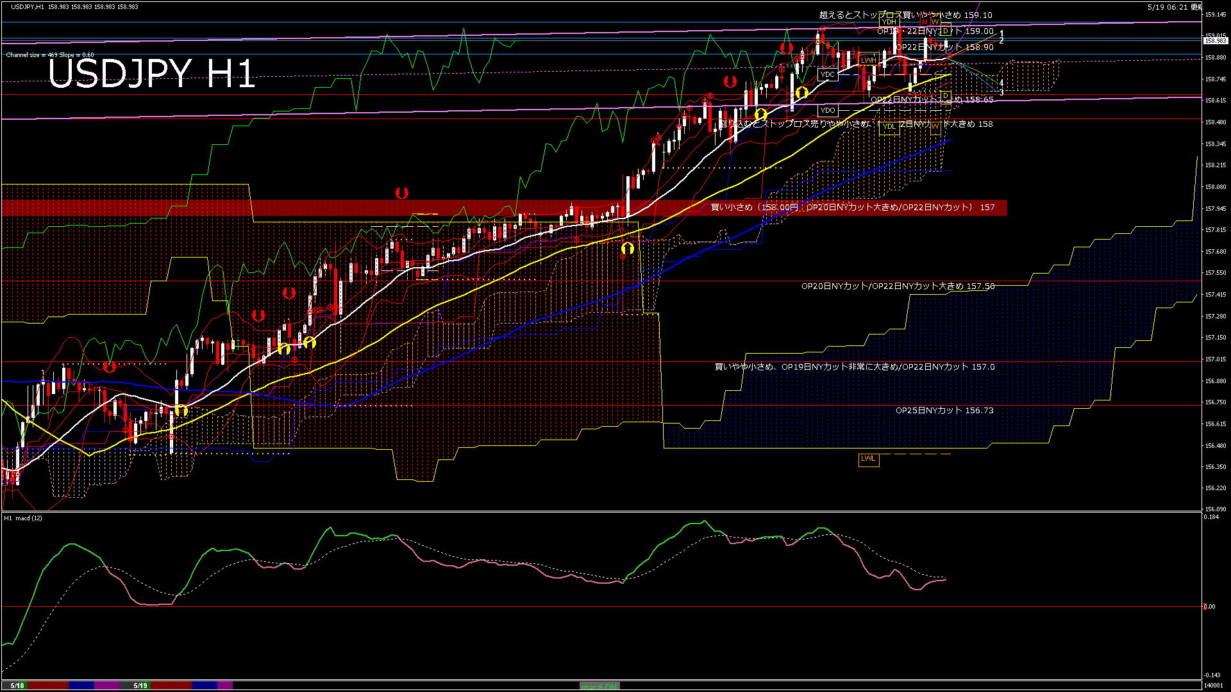Screen dimensions: 1231x692
Task: Click the 買い小さめ red zone label
Action: tap(853, 207)
